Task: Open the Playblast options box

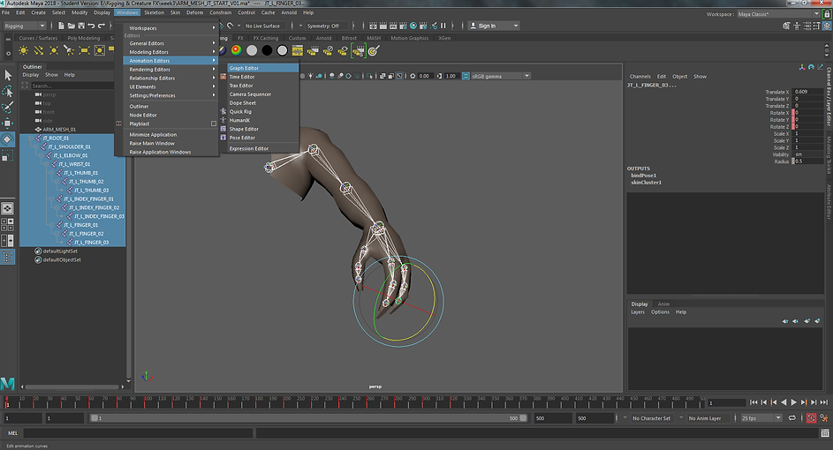Action: pos(214,124)
